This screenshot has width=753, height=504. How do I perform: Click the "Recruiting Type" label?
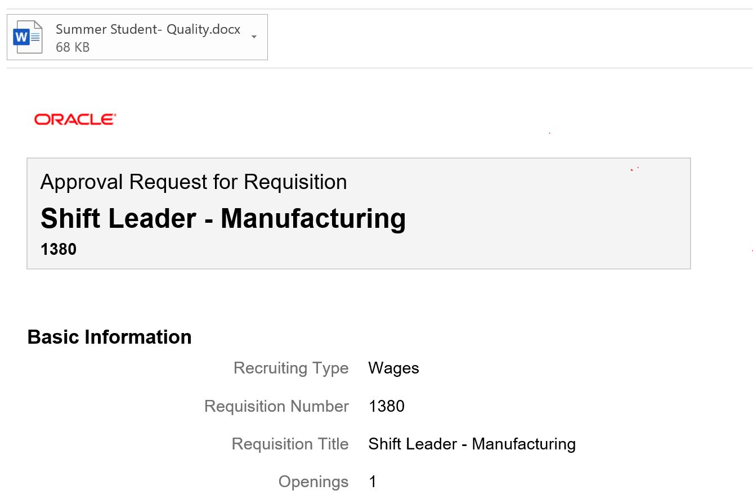click(291, 368)
